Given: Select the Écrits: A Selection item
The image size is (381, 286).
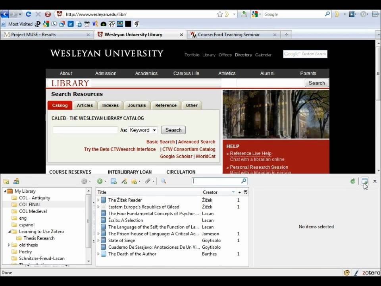Looking at the screenshot, I should [x=173, y=220].
